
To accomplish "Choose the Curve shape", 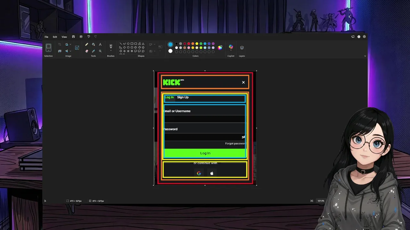I will click(124, 44).
